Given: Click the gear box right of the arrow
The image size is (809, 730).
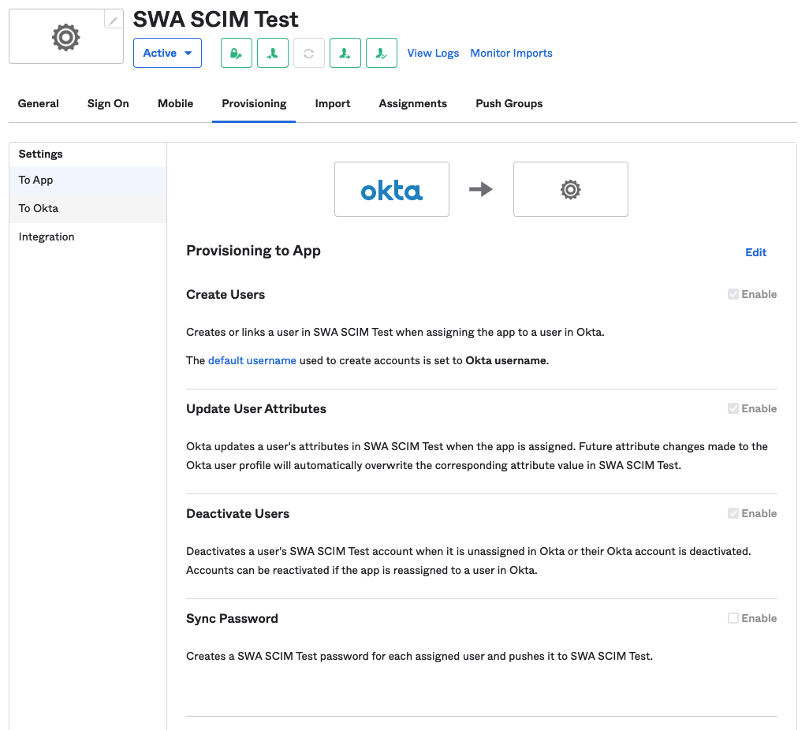Looking at the screenshot, I should click(570, 189).
